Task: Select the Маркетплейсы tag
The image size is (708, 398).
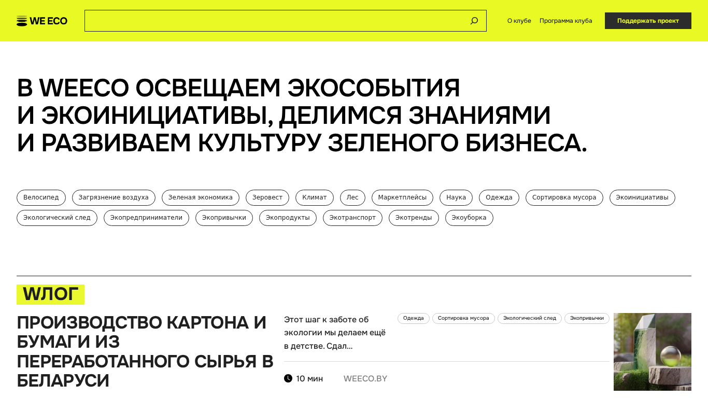Action: click(402, 197)
